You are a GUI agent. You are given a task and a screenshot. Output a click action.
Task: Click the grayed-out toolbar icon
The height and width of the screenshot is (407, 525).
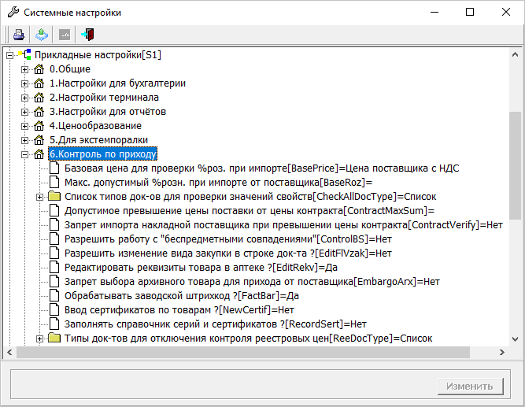tap(65, 35)
